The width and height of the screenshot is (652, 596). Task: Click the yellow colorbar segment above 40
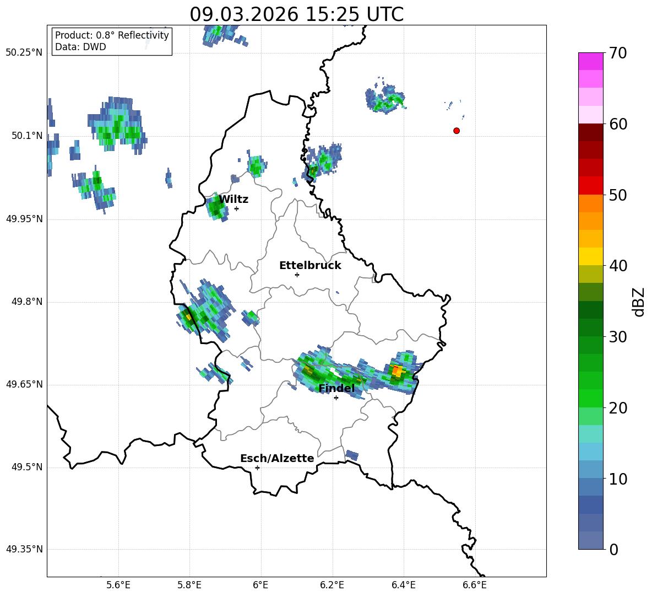pyautogui.click(x=590, y=256)
